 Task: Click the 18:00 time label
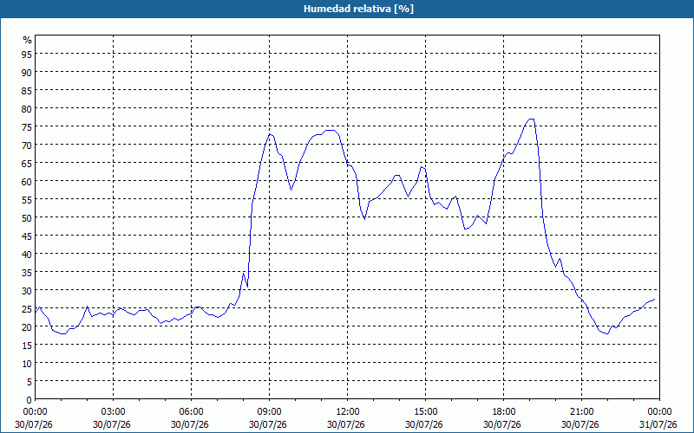tap(503, 412)
